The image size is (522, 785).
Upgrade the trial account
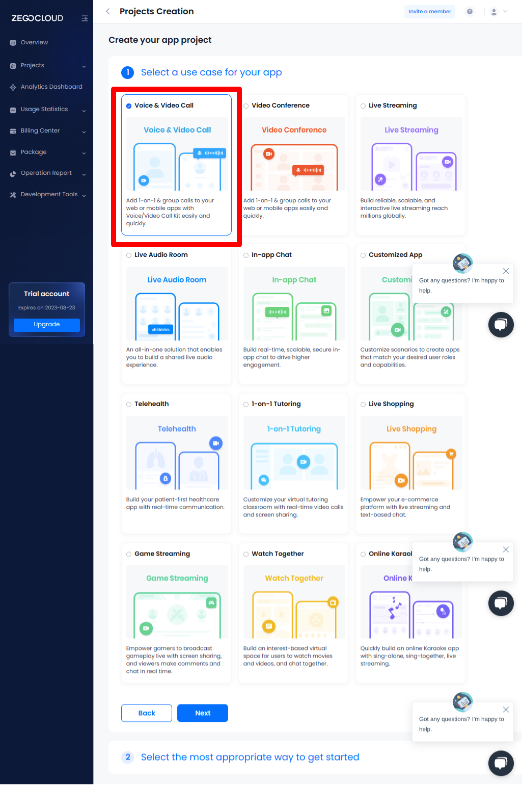tap(46, 325)
